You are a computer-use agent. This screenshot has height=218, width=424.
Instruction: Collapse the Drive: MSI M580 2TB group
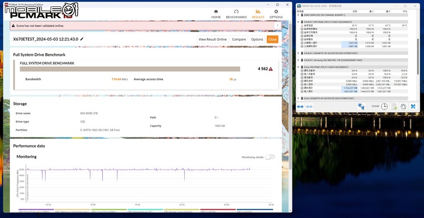tap(298, 67)
